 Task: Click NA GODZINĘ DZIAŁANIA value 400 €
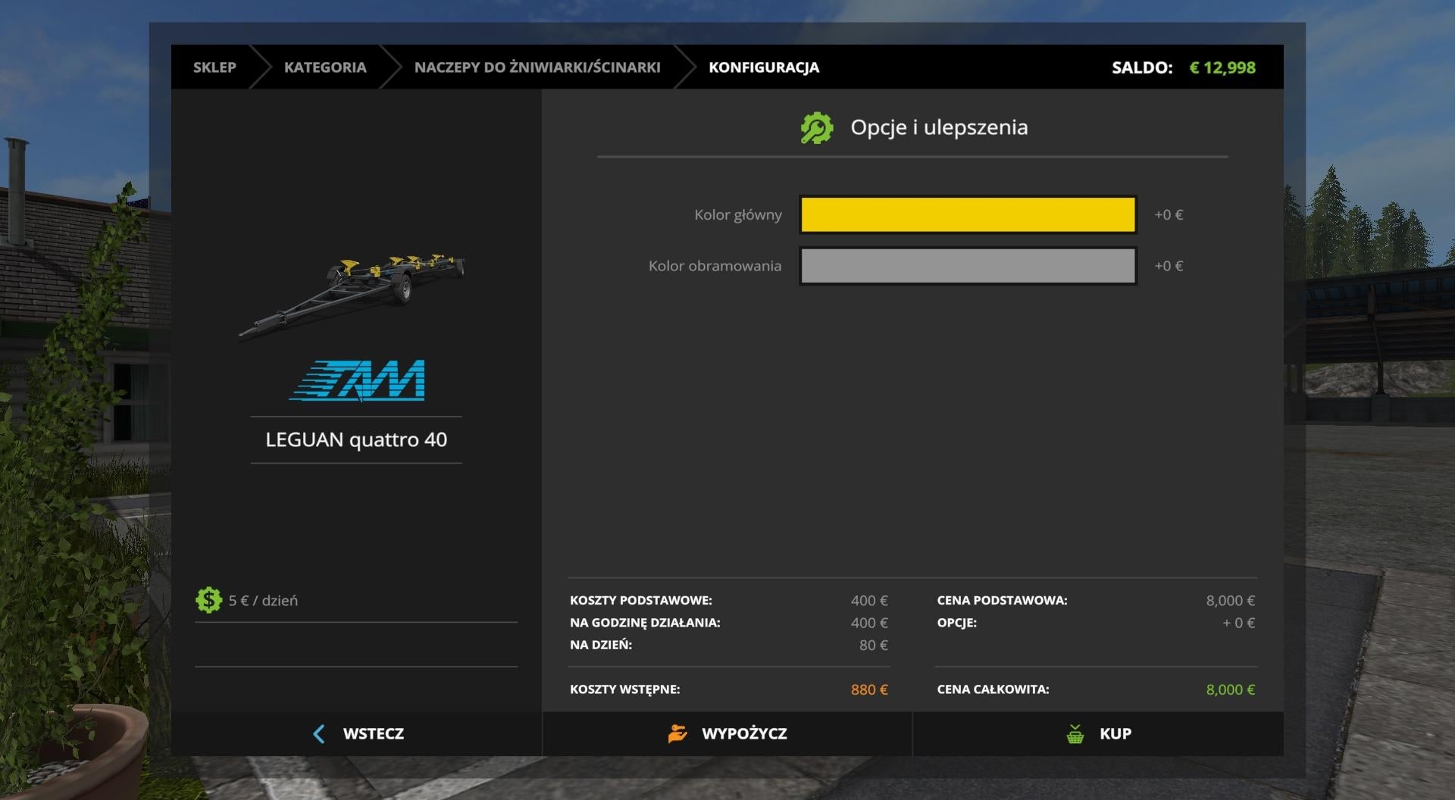pyautogui.click(x=869, y=623)
